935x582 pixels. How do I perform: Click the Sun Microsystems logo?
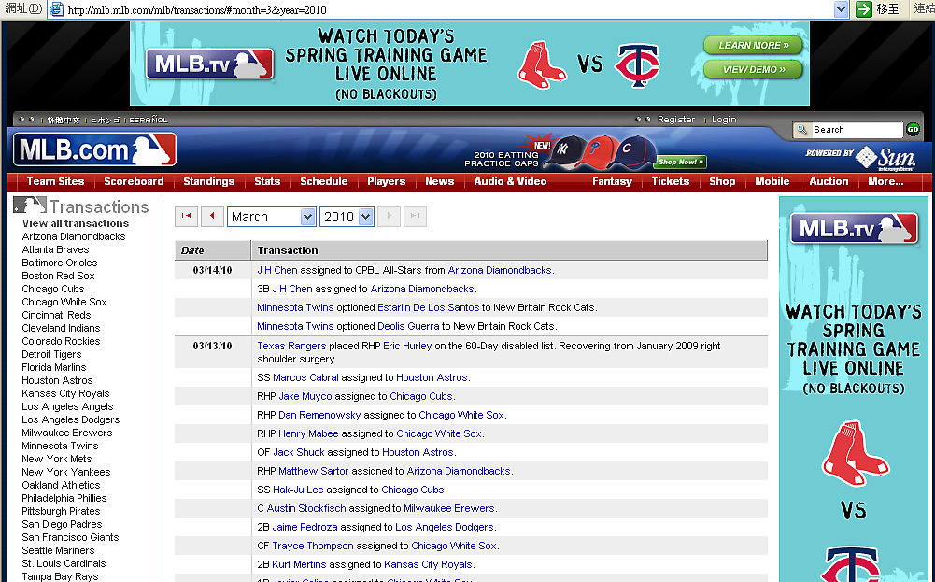(885, 158)
